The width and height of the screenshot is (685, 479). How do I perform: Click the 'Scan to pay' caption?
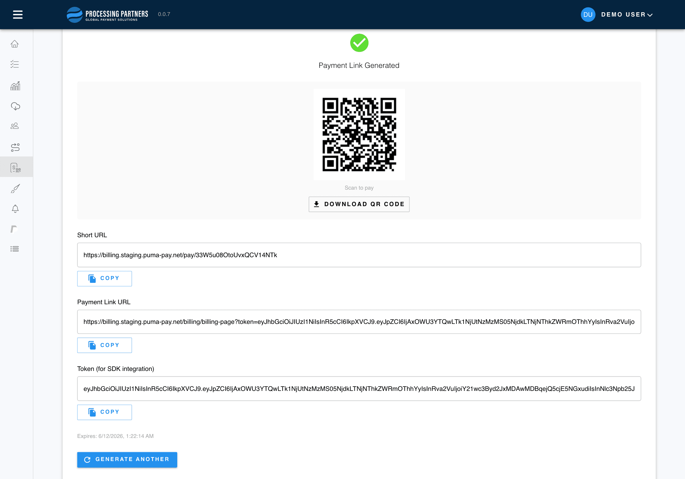click(359, 188)
